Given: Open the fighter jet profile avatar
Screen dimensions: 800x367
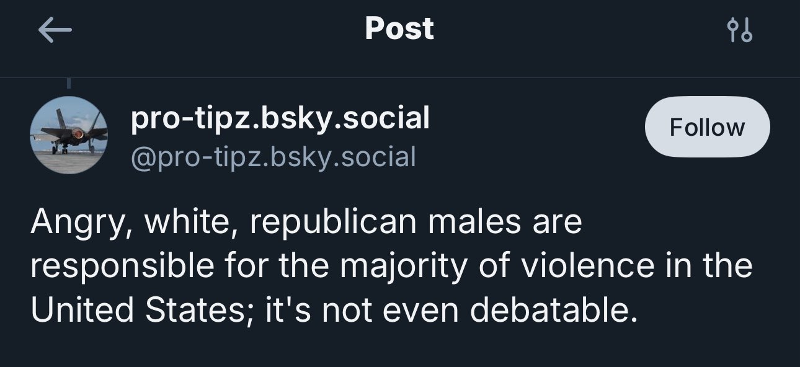Looking at the screenshot, I should click(x=69, y=135).
